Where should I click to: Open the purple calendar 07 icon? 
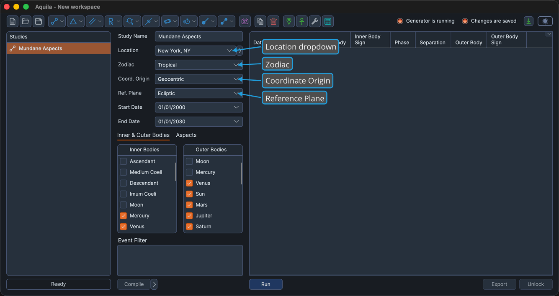(x=245, y=21)
